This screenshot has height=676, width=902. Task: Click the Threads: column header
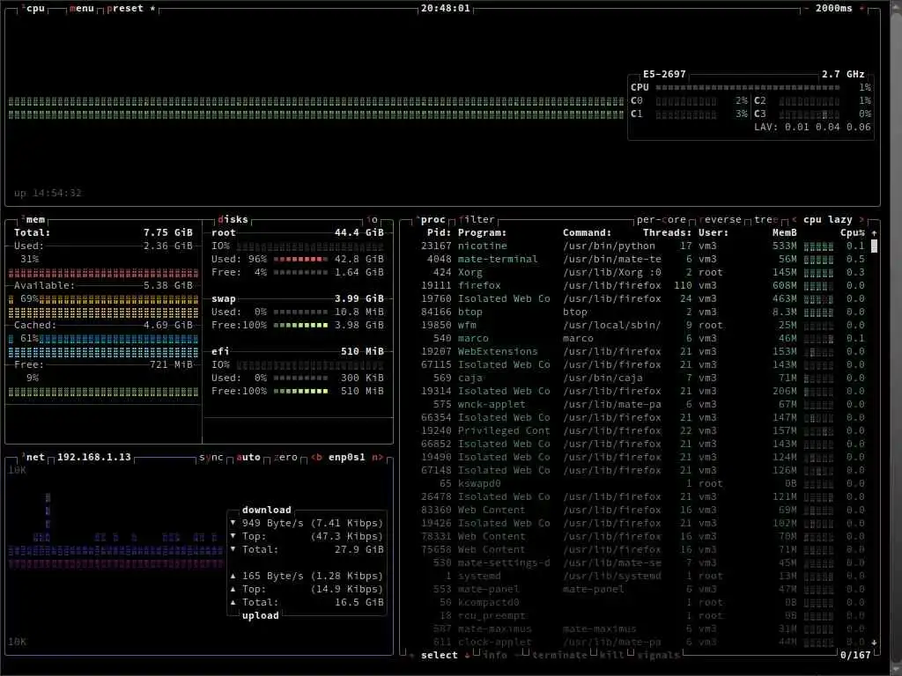668,232
